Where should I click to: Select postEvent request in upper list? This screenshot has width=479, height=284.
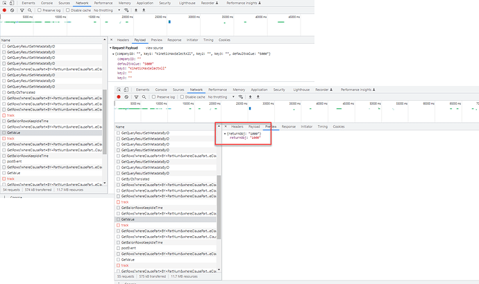pos(51,161)
